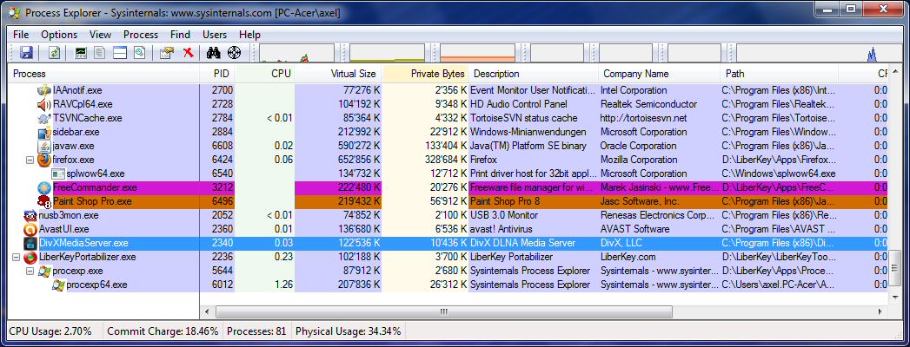Screen dimensions: 910x347
Task: Select the procexp64.exe process row
Action: (x=448, y=285)
